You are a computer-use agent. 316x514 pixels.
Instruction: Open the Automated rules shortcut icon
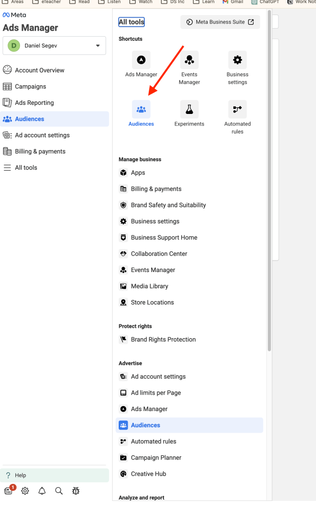237,109
